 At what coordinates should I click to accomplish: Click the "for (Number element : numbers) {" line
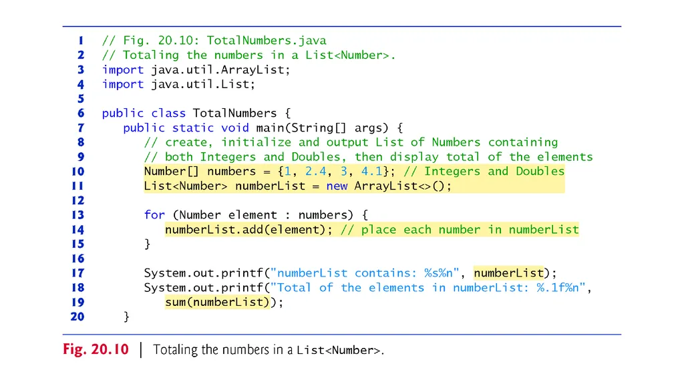tap(256, 215)
